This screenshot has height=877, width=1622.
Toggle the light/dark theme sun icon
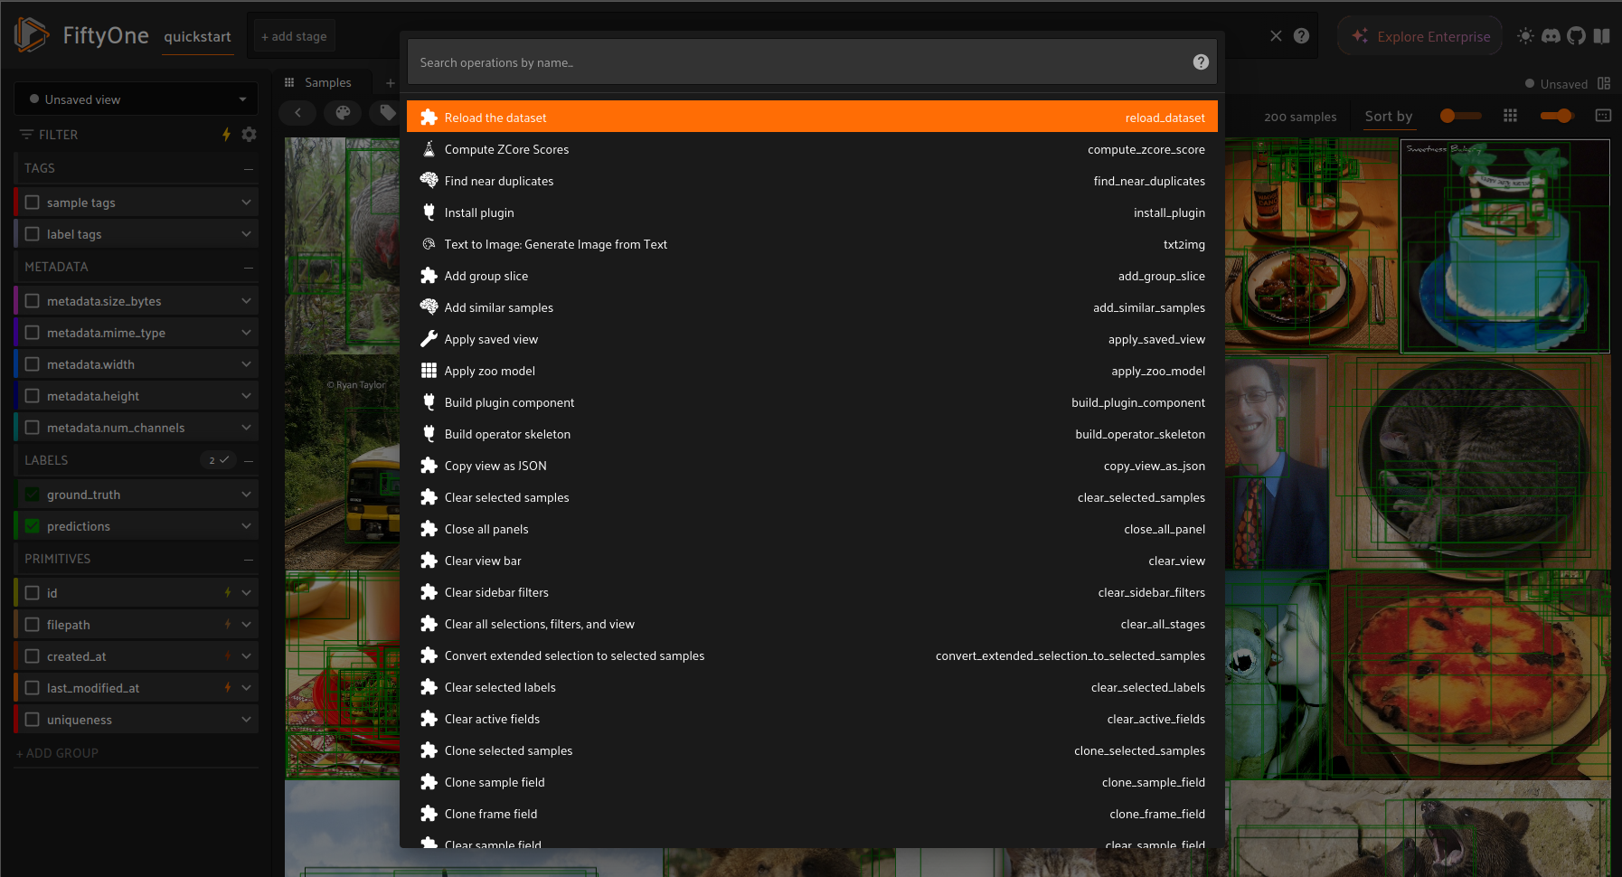[1526, 35]
